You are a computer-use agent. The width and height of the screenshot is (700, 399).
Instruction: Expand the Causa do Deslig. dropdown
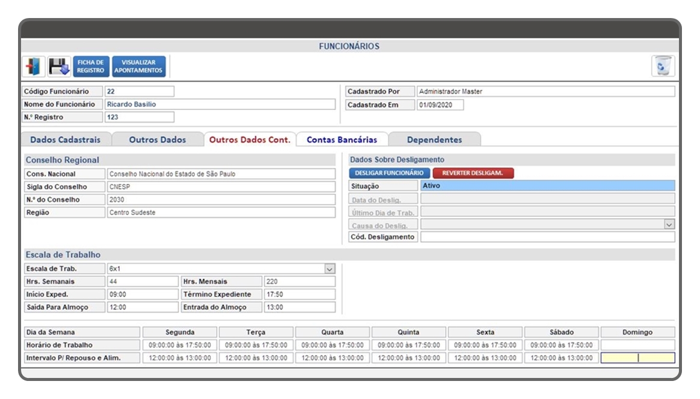point(669,225)
